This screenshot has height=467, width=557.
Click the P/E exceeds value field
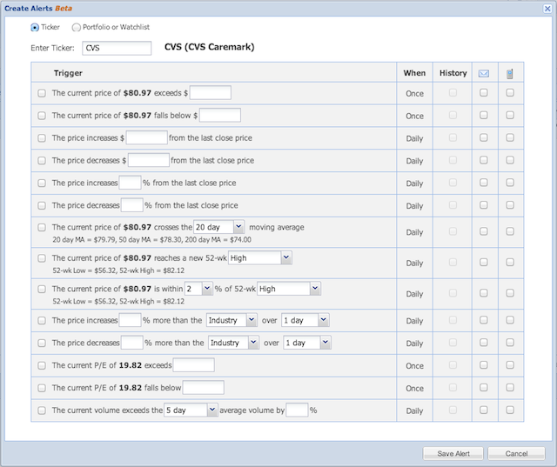[193, 365]
